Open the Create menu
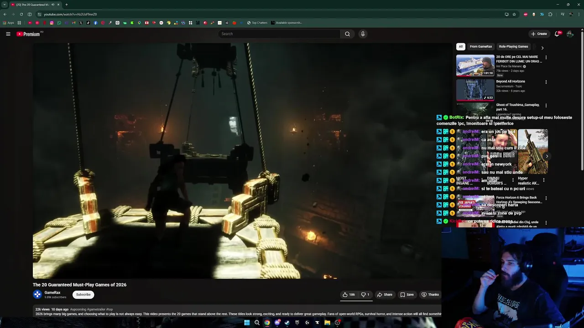This screenshot has width=584, height=328. [539, 34]
